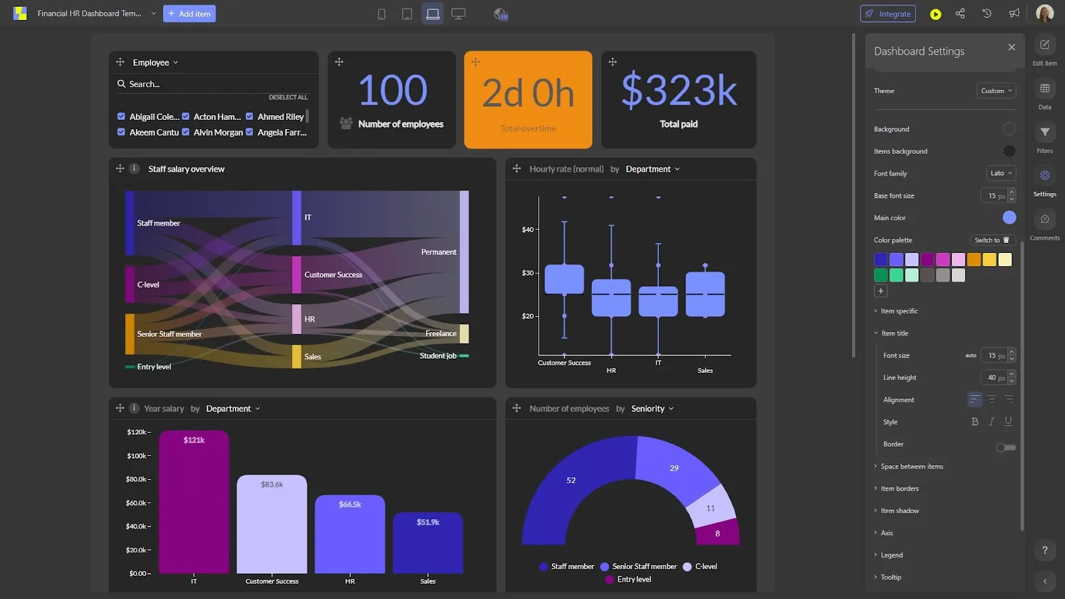Click the yellow play preview button
This screenshot has height=599, width=1065.
point(935,14)
